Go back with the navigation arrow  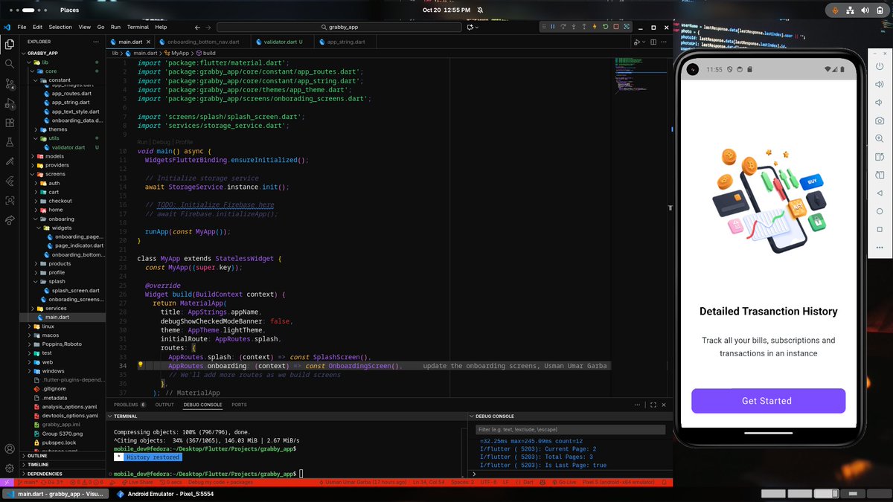click(x=196, y=27)
